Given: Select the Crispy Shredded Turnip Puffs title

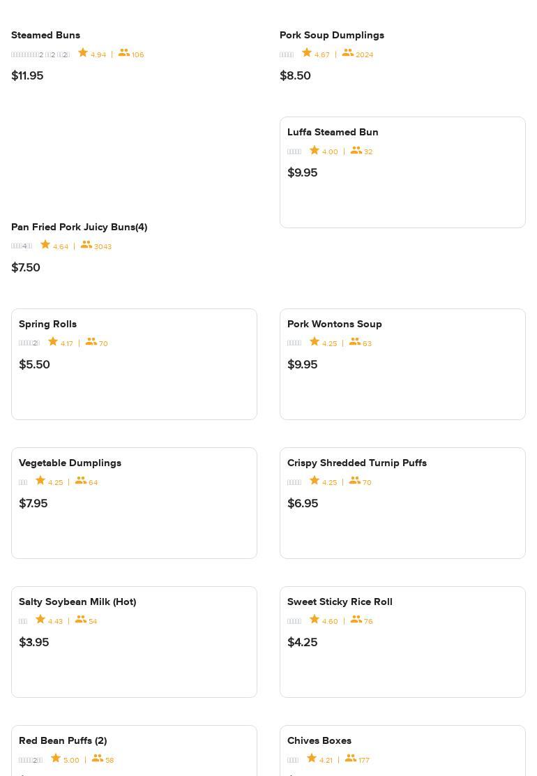Looking at the screenshot, I should 357,463.
